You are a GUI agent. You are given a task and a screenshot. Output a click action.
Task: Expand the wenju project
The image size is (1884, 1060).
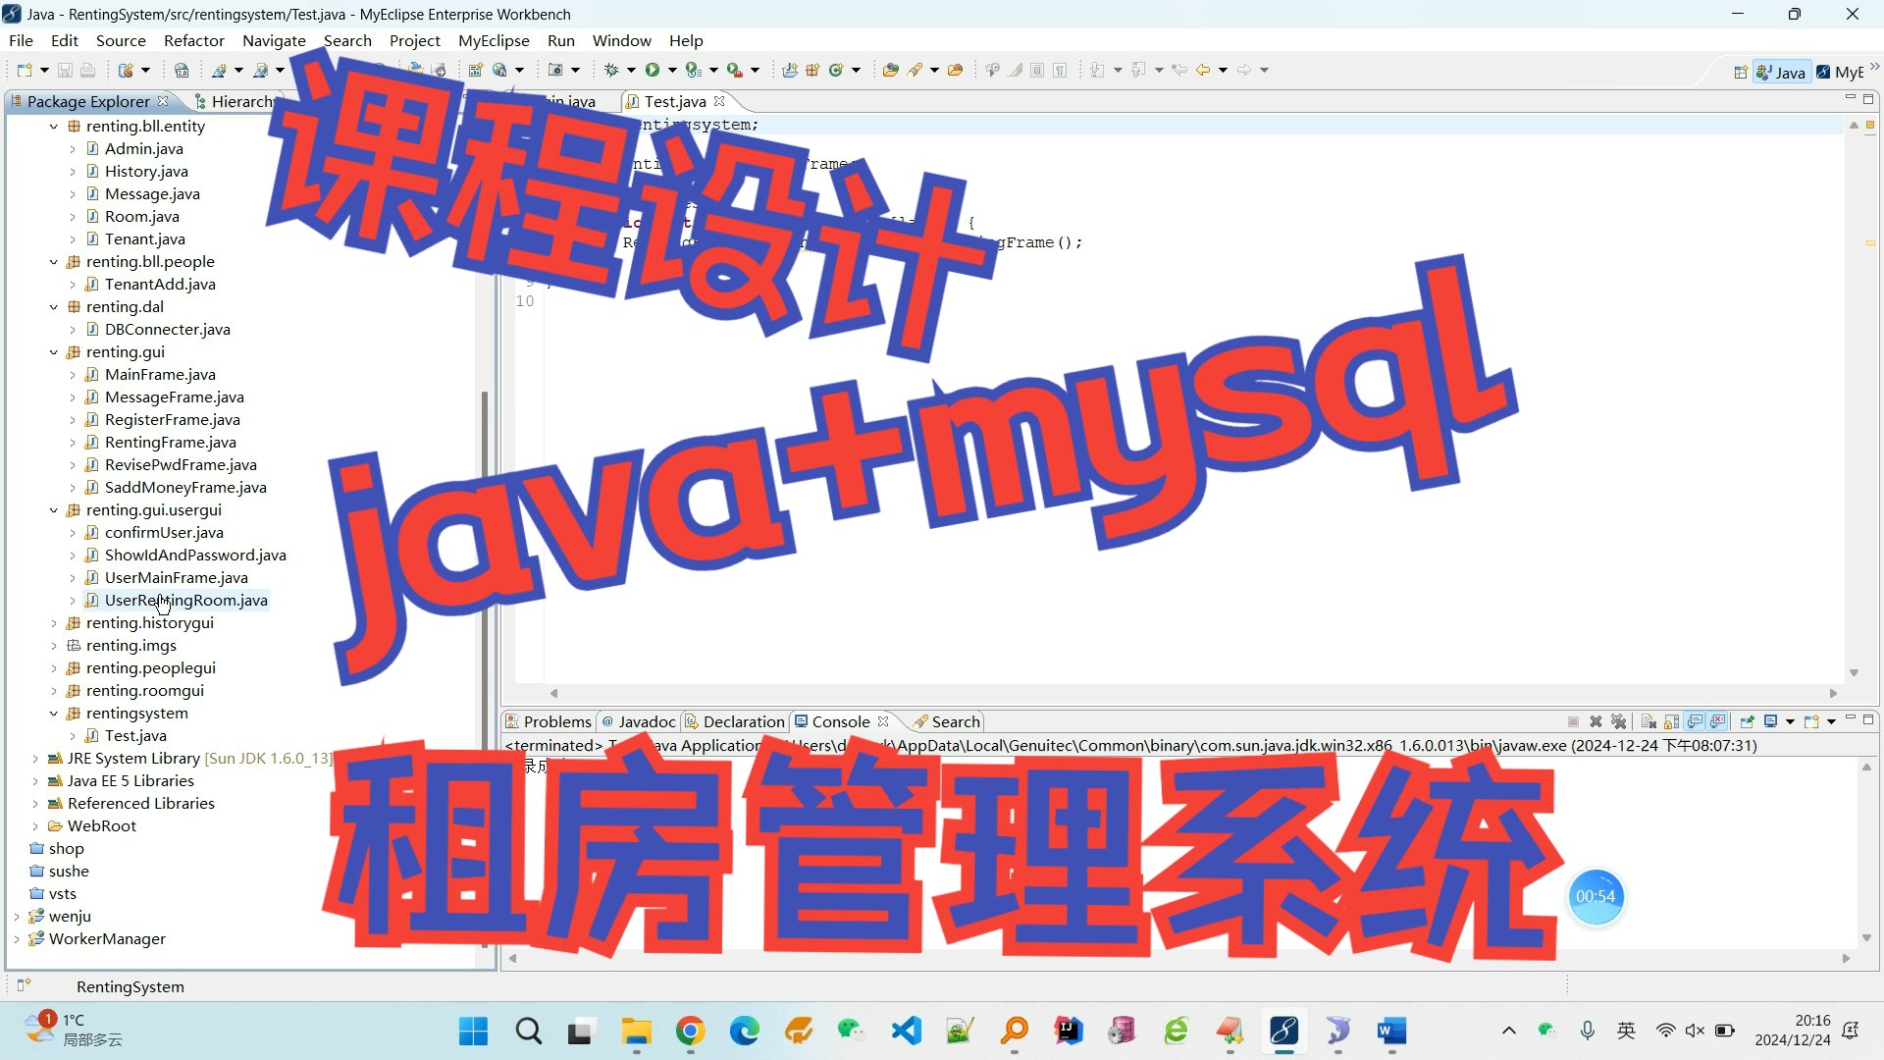point(17,917)
